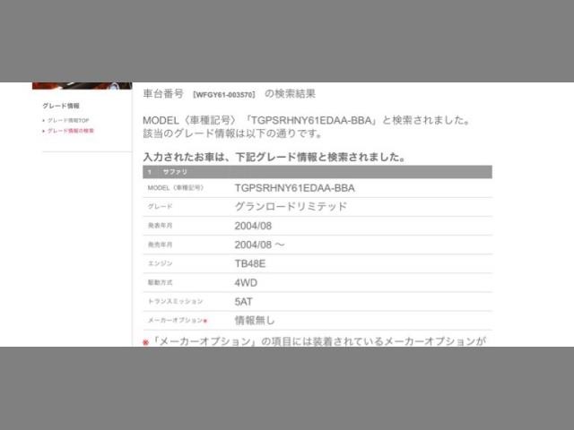Image resolution: width=574 pixels, height=430 pixels.
Task: Click the 4WD drive type value
Action: pos(246,283)
